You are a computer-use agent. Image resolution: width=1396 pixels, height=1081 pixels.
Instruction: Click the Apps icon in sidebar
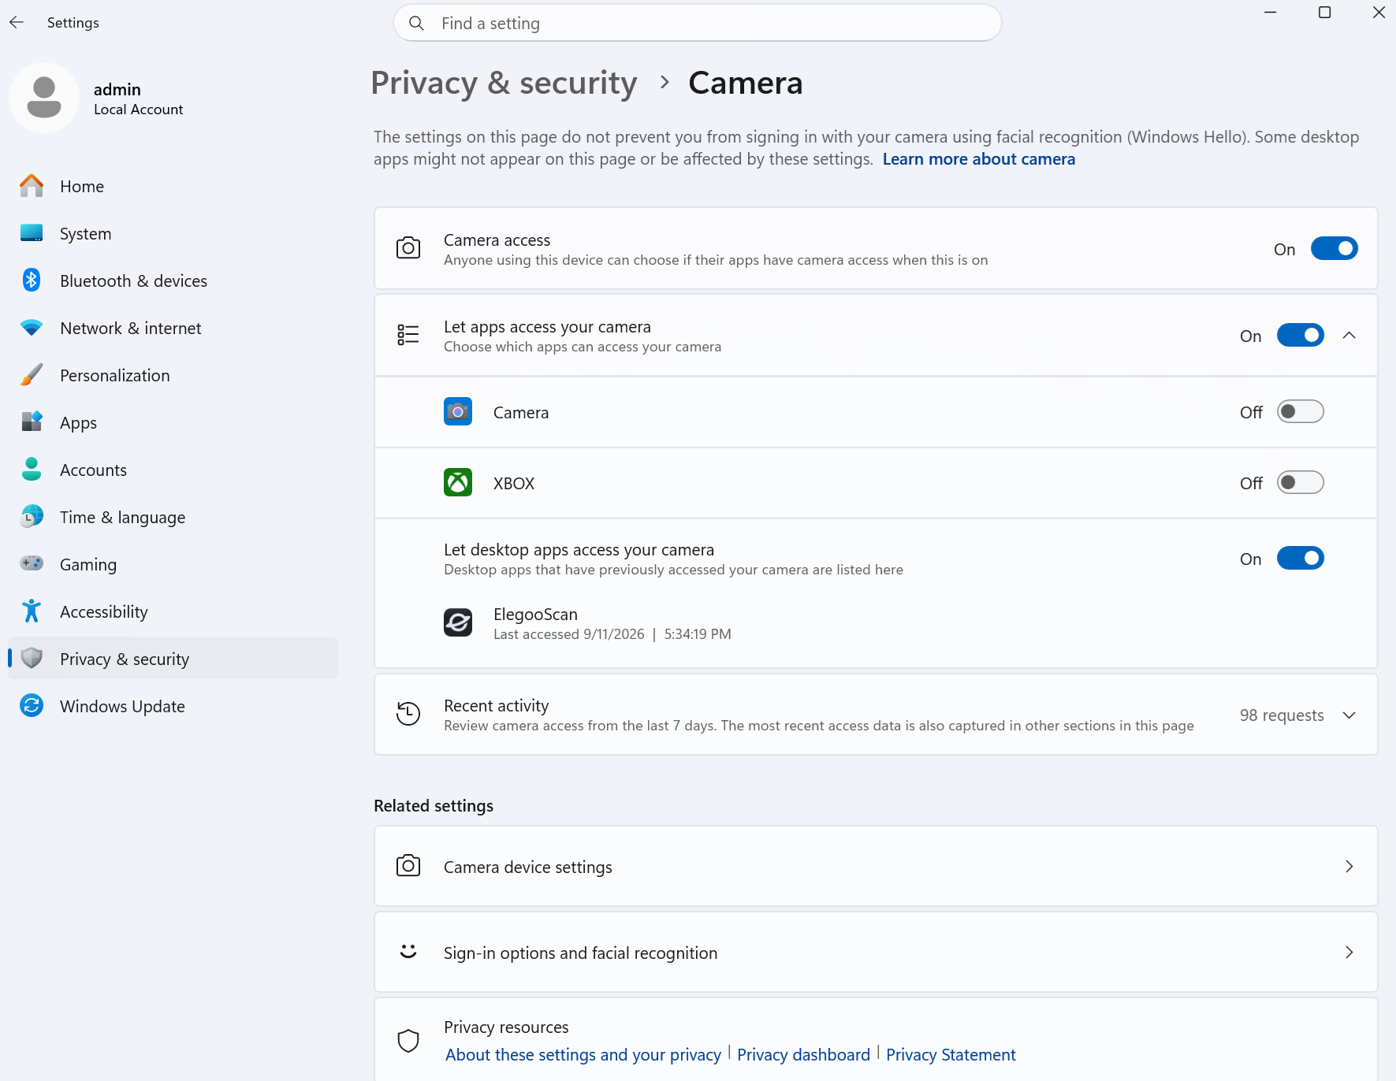coord(32,422)
